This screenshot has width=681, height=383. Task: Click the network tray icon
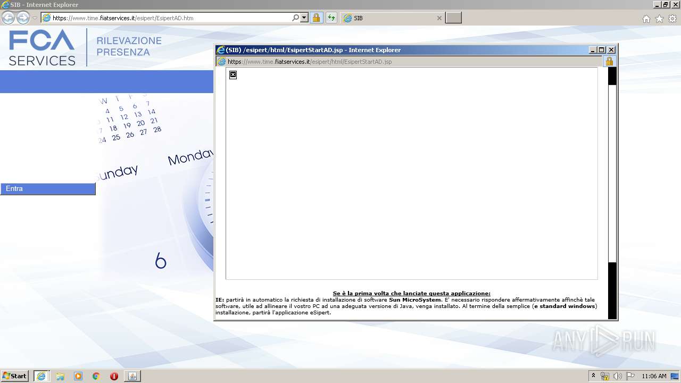(605, 376)
